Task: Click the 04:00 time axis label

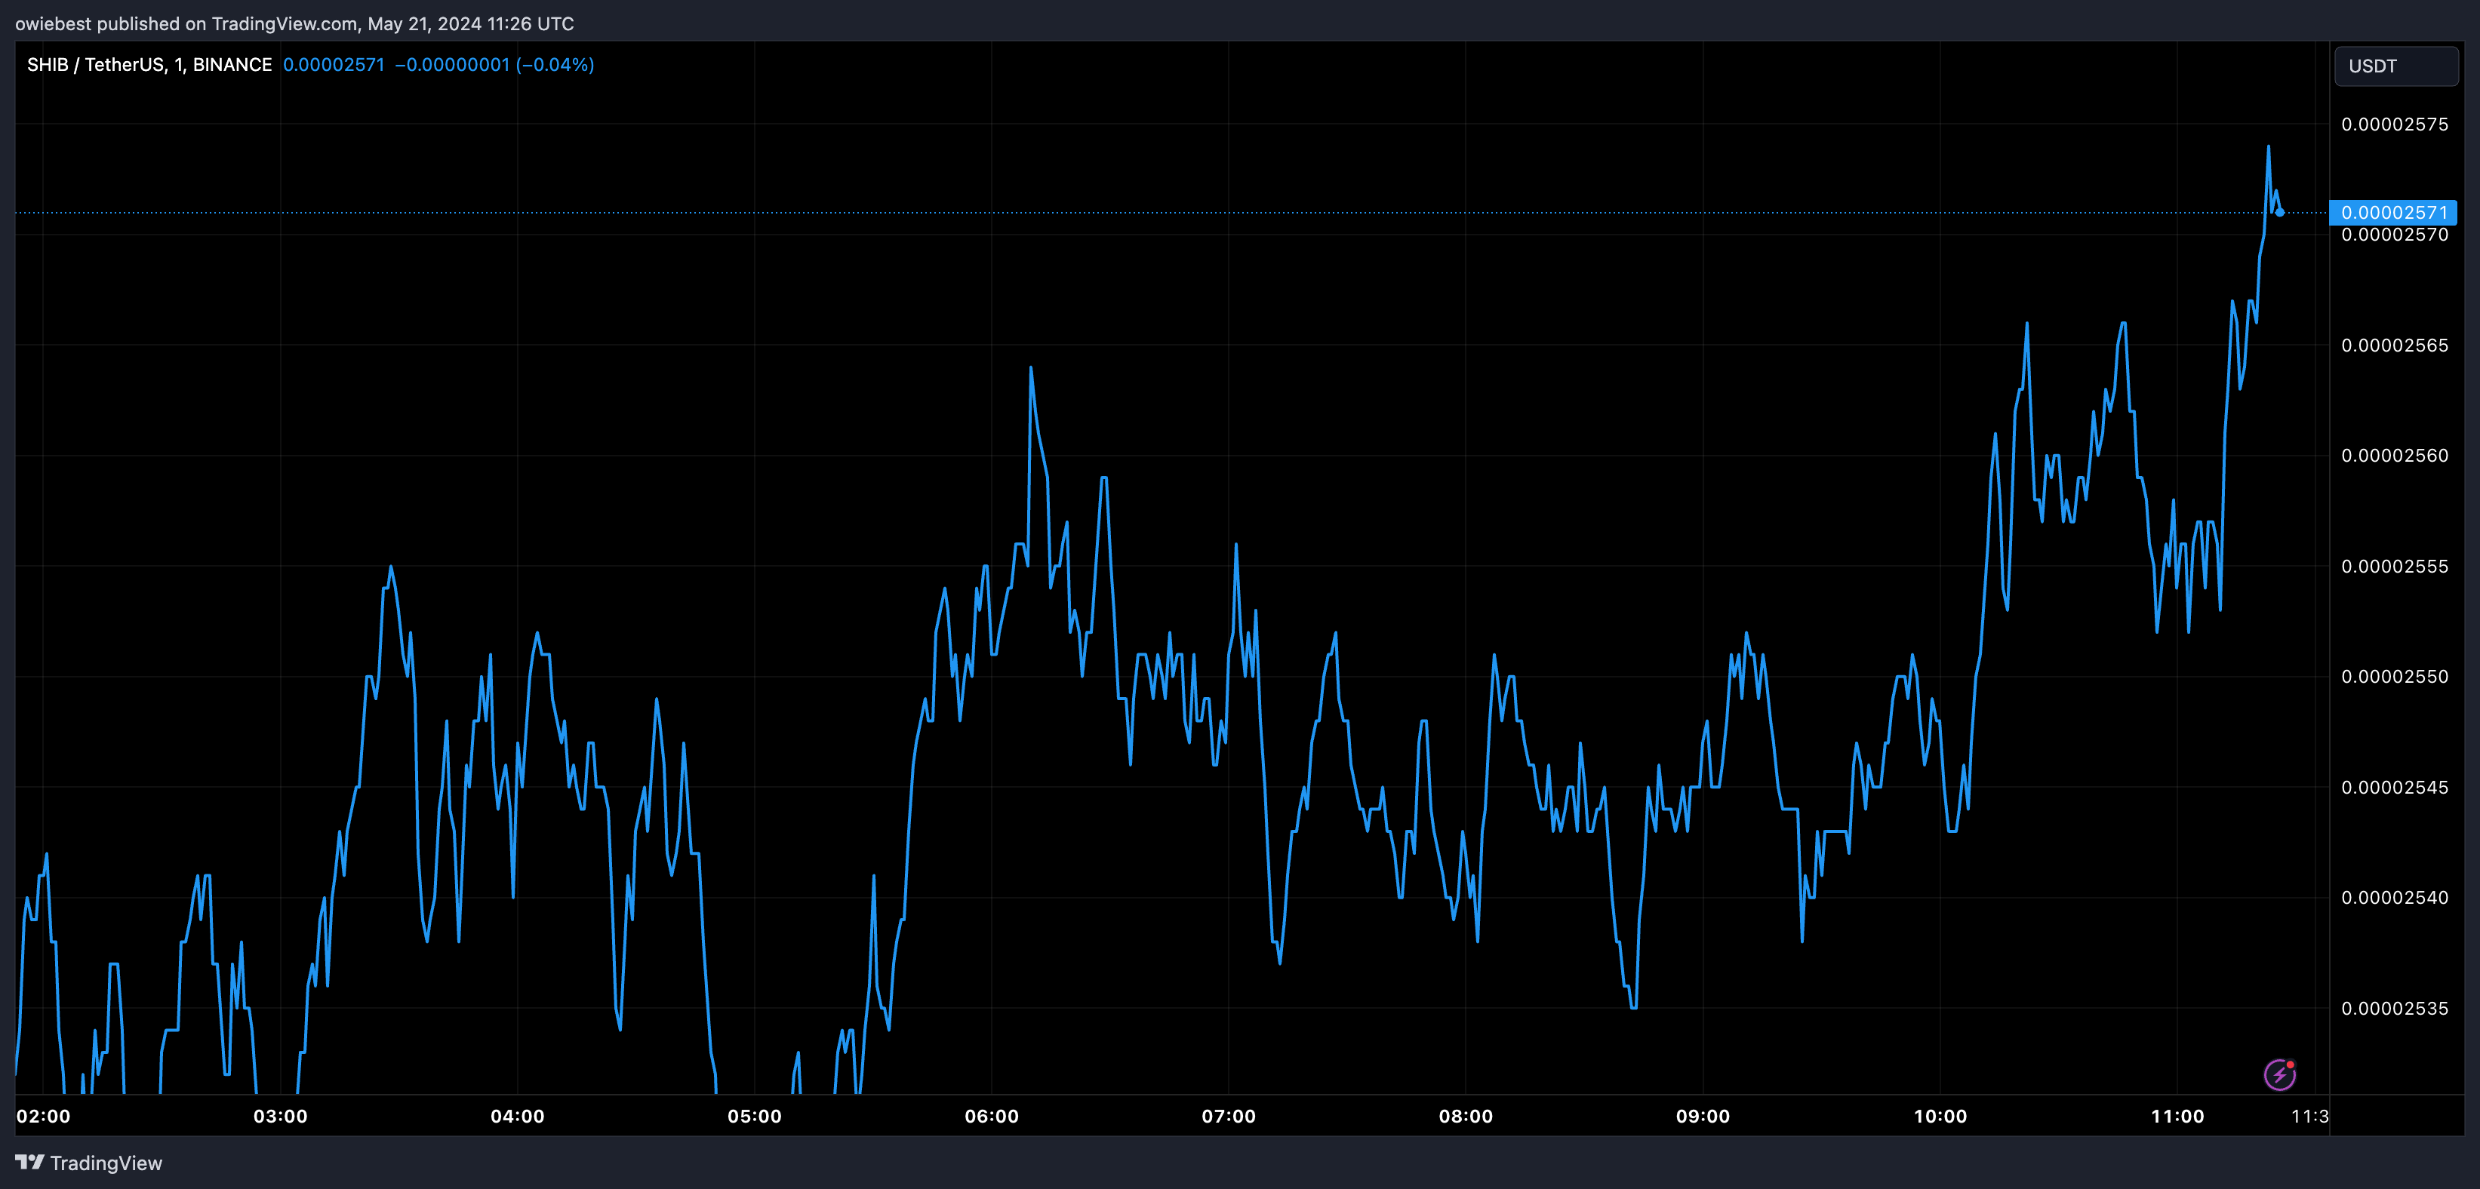Action: coord(517,1116)
